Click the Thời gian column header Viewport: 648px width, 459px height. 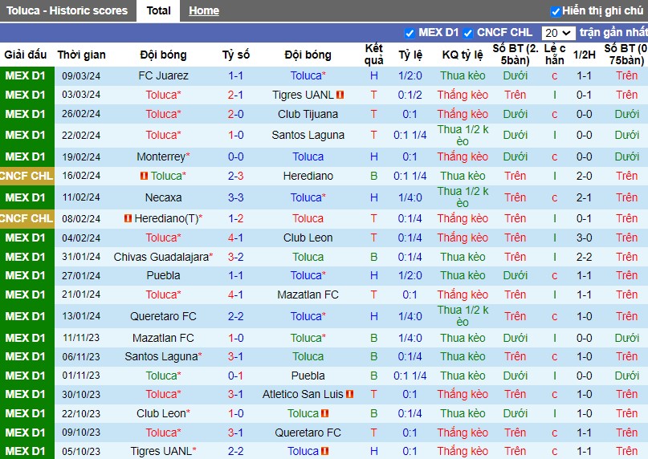click(x=81, y=55)
